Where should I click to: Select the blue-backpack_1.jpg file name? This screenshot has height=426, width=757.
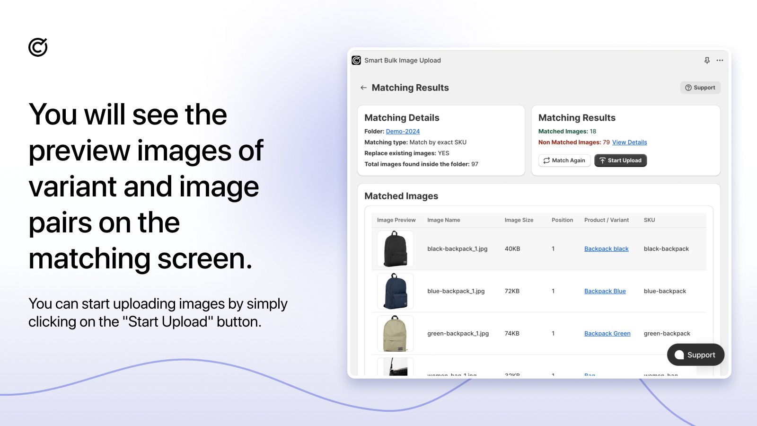click(x=456, y=291)
